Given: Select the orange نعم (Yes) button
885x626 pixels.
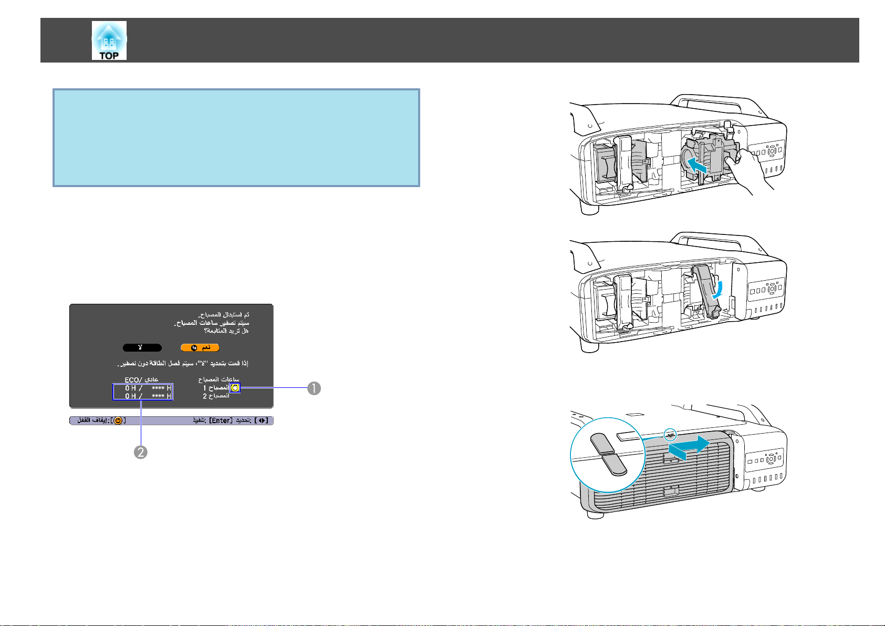Looking at the screenshot, I should [200, 347].
